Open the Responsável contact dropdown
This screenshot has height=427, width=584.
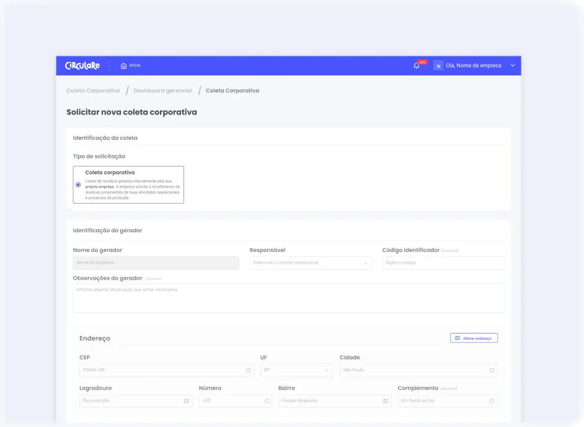click(x=311, y=263)
